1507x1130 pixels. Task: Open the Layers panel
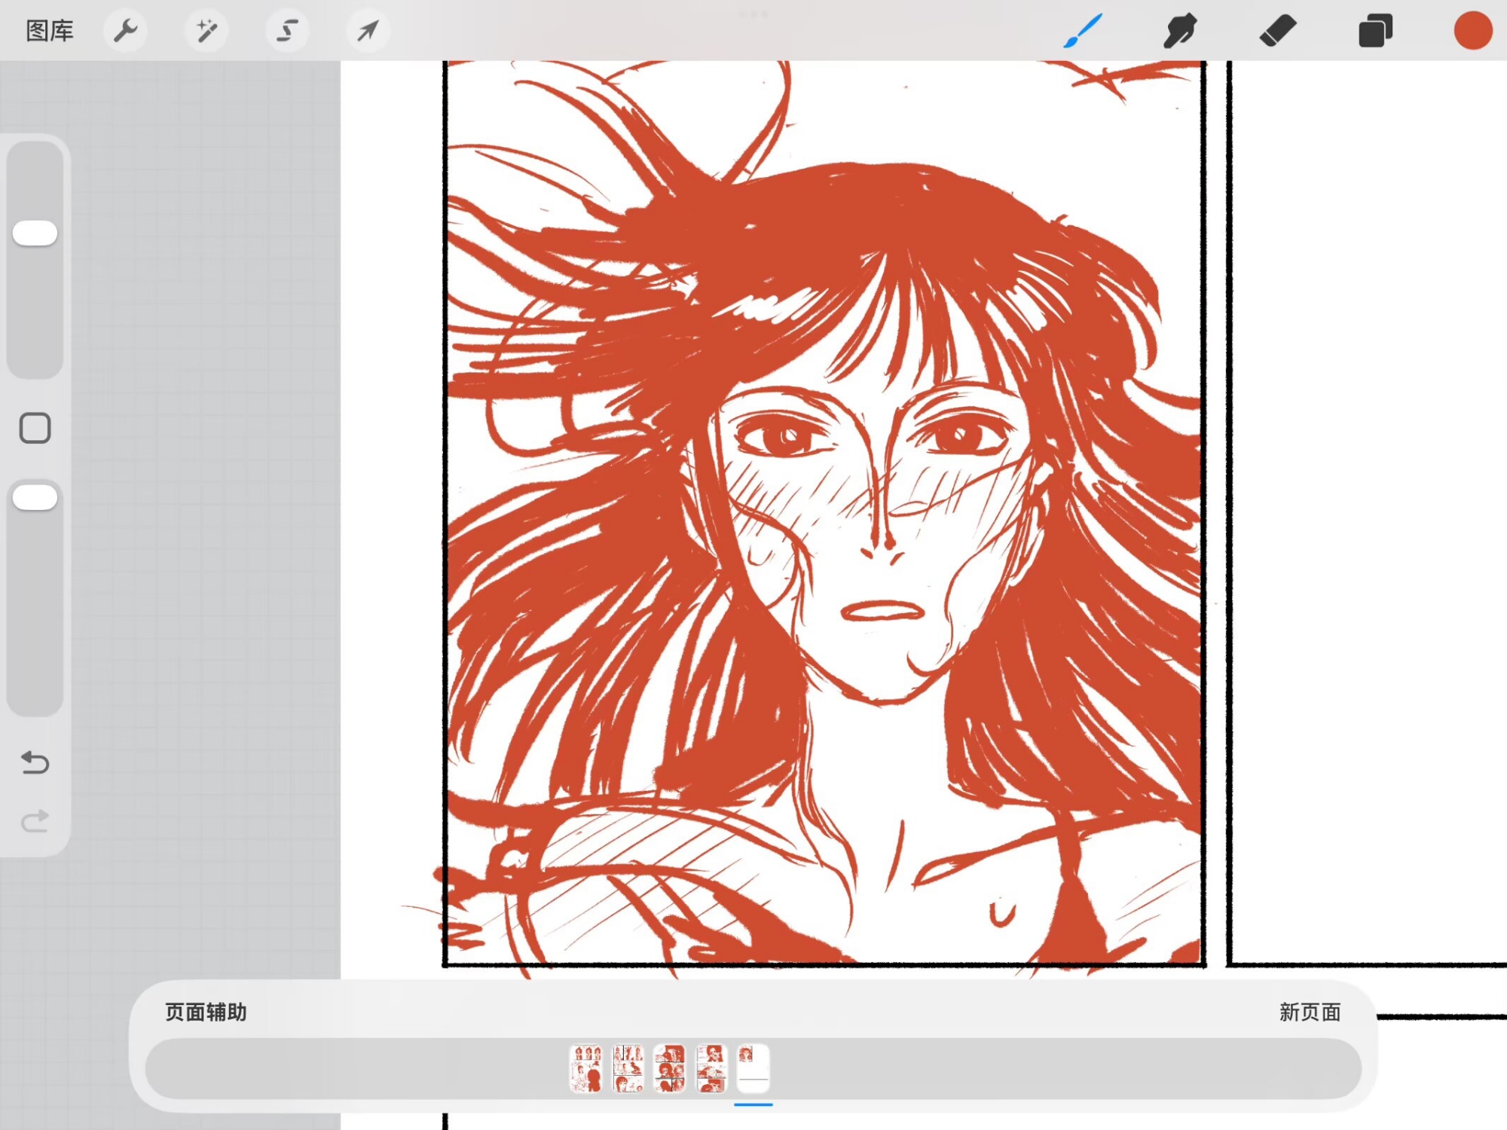tap(1375, 31)
